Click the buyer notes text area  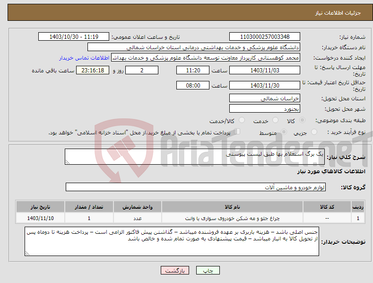click(x=172, y=241)
